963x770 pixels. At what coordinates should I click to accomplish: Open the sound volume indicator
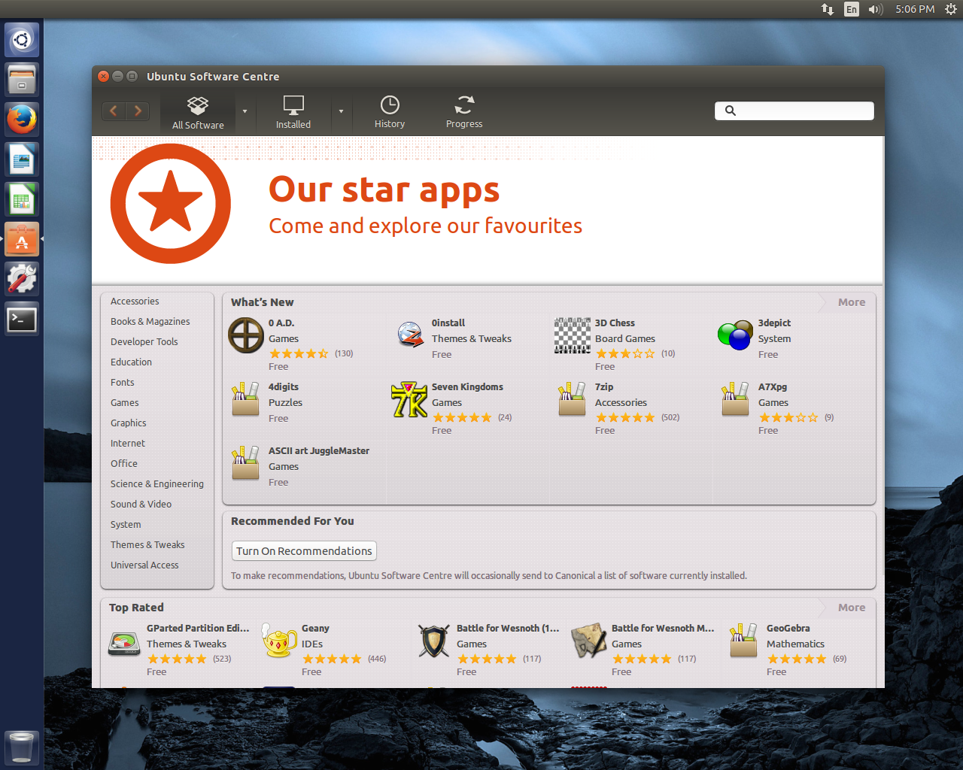[x=875, y=9]
